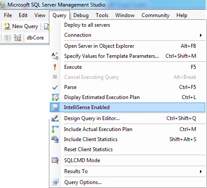The image size is (207, 188).
Task: Click the Specify Values for Template Parameters icon
Action: click(55, 56)
